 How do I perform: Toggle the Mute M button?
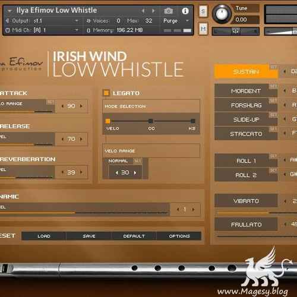203,29
